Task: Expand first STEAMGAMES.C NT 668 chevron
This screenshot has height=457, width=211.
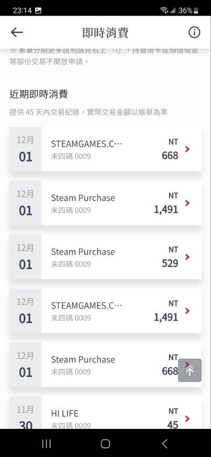Action: tap(187, 149)
